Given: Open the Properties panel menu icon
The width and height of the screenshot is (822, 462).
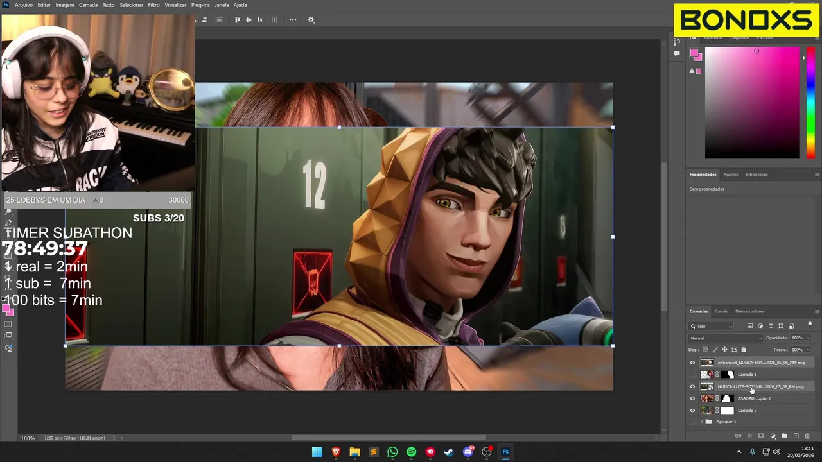Looking at the screenshot, I should click(817, 175).
